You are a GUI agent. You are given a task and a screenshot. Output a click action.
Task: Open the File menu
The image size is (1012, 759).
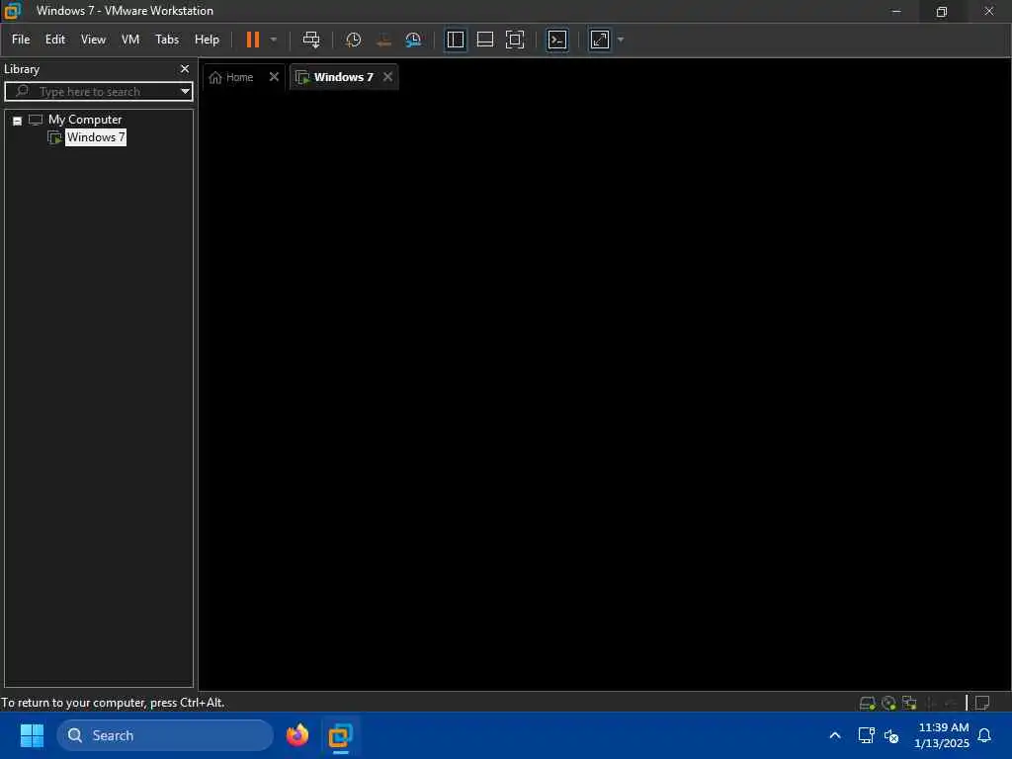[x=21, y=40]
